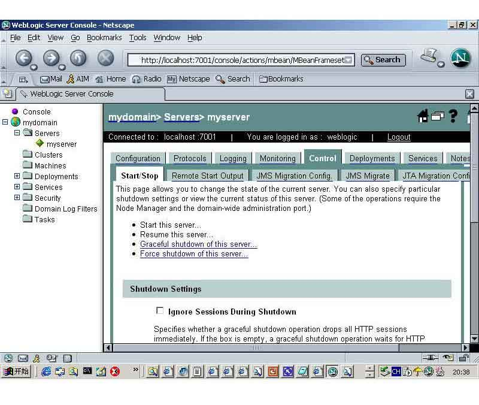Open the File menu
The height and width of the screenshot is (405, 479).
coord(16,38)
